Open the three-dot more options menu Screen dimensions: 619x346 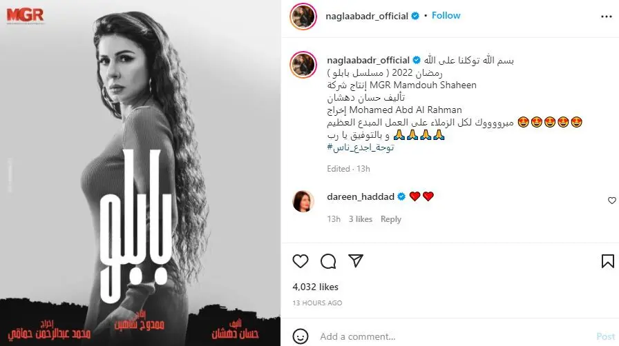[x=607, y=17]
